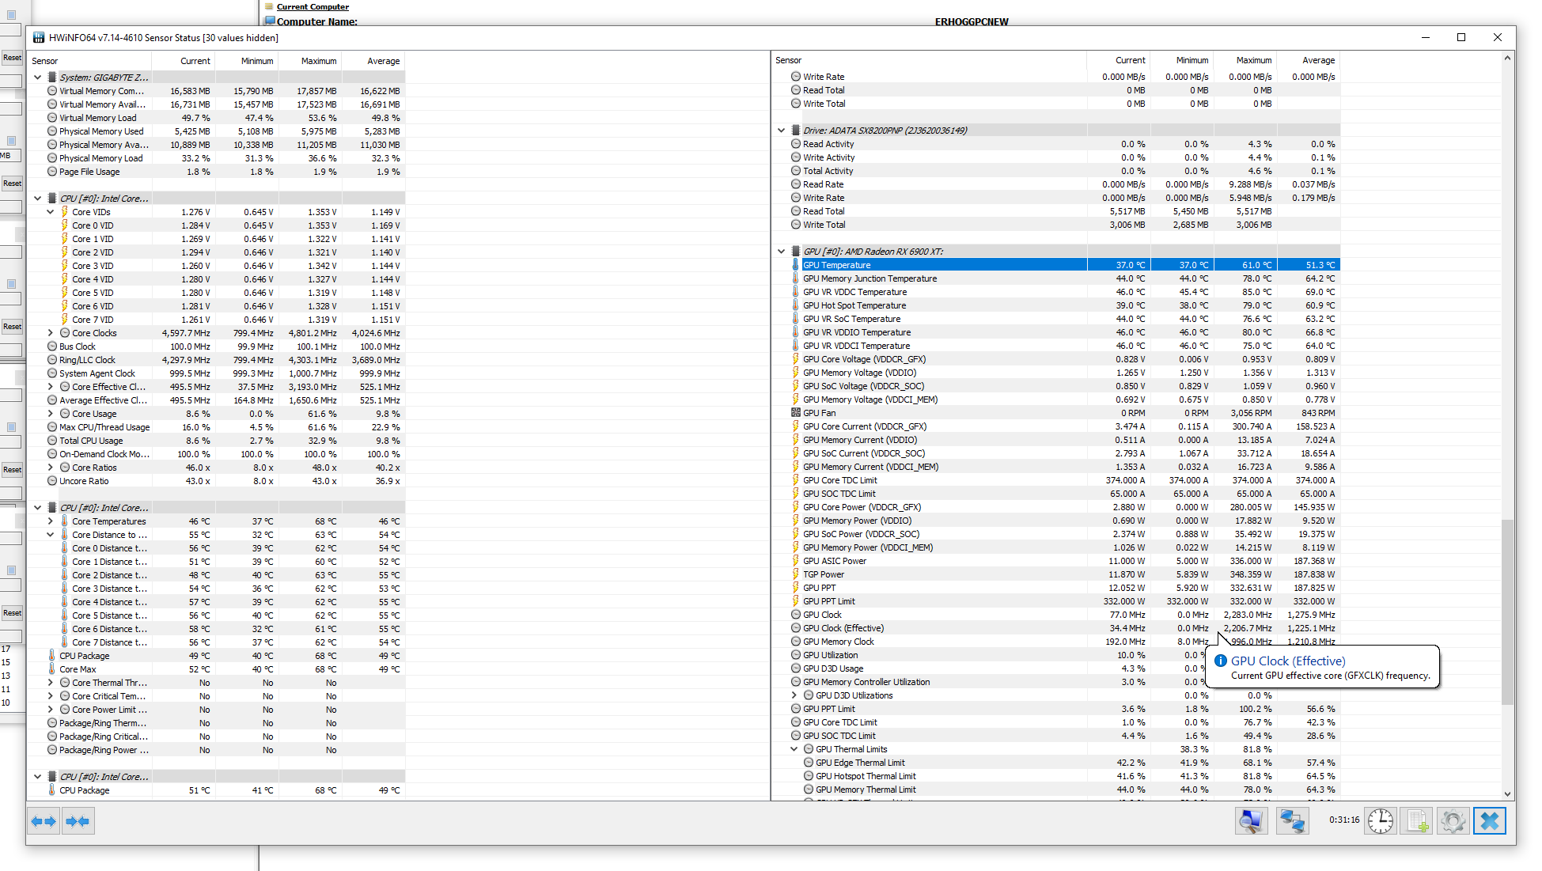The image size is (1542, 871).
Task: Reset elapsed time with clock icon
Action: [x=1381, y=821]
